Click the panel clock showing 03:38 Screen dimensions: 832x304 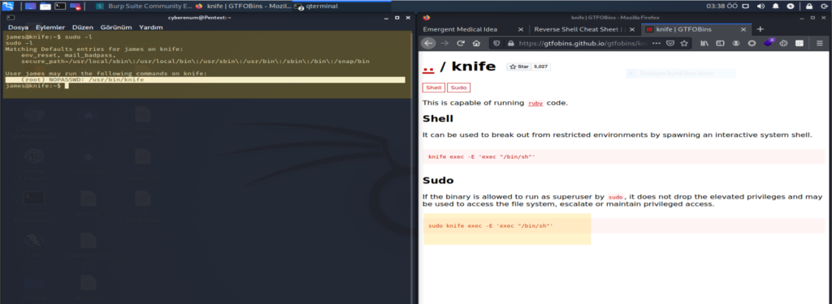(x=721, y=6)
